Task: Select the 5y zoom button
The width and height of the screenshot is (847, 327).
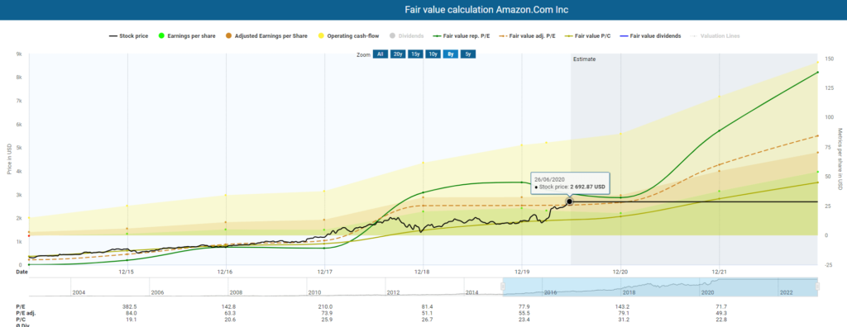Action: coord(468,54)
